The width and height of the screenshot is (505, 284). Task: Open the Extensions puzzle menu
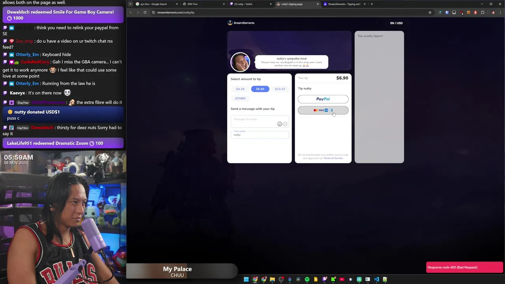point(483,12)
